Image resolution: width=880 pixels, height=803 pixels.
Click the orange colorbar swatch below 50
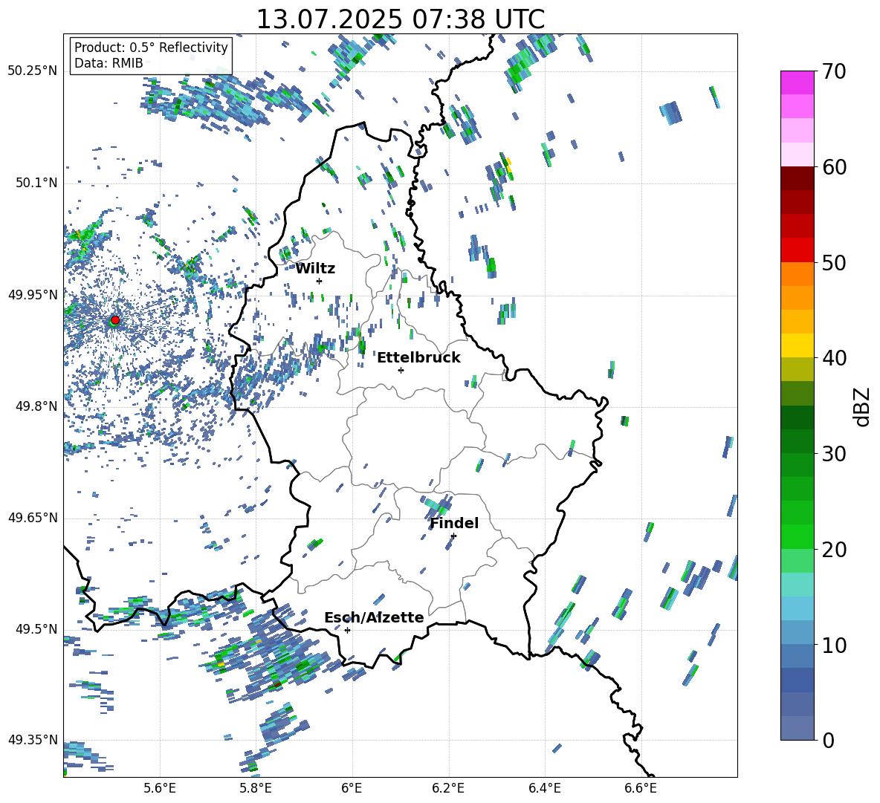[x=797, y=274]
